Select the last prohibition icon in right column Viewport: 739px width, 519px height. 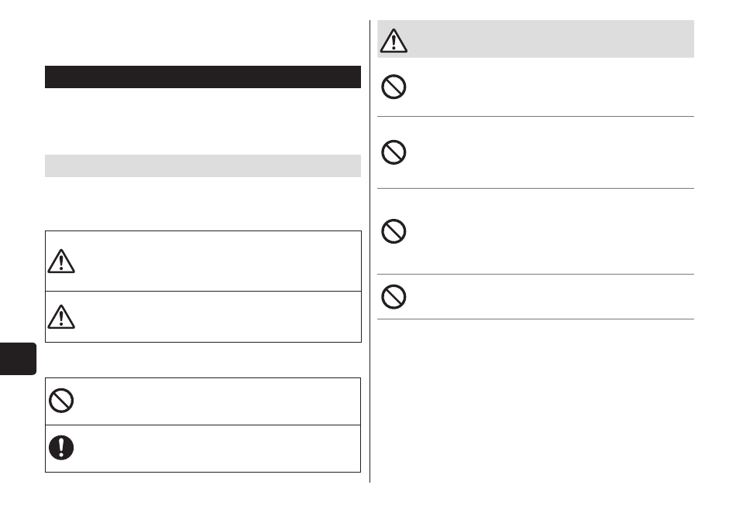tap(394, 296)
